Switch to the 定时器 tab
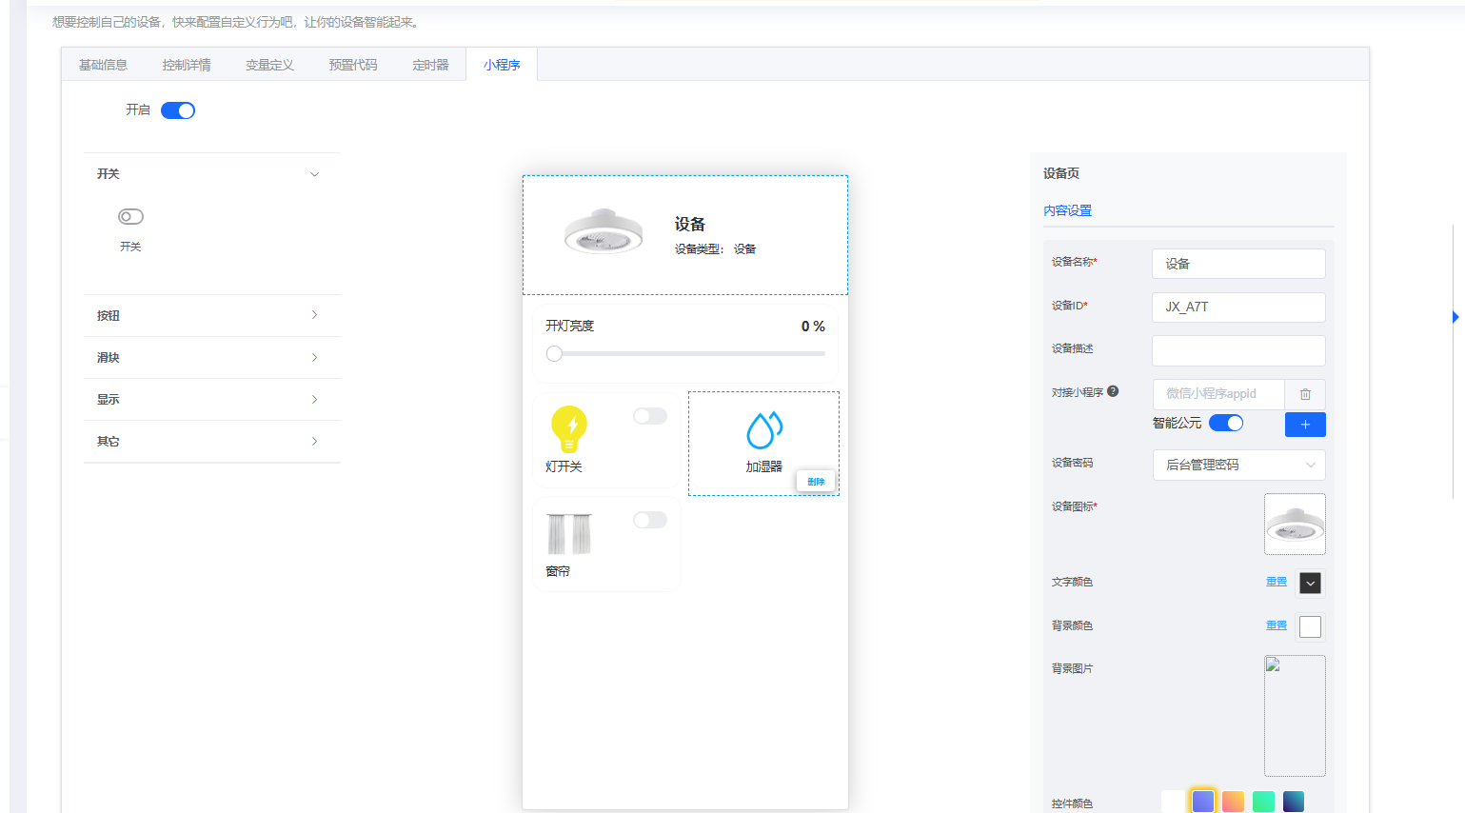This screenshot has height=813, width=1465. [429, 64]
